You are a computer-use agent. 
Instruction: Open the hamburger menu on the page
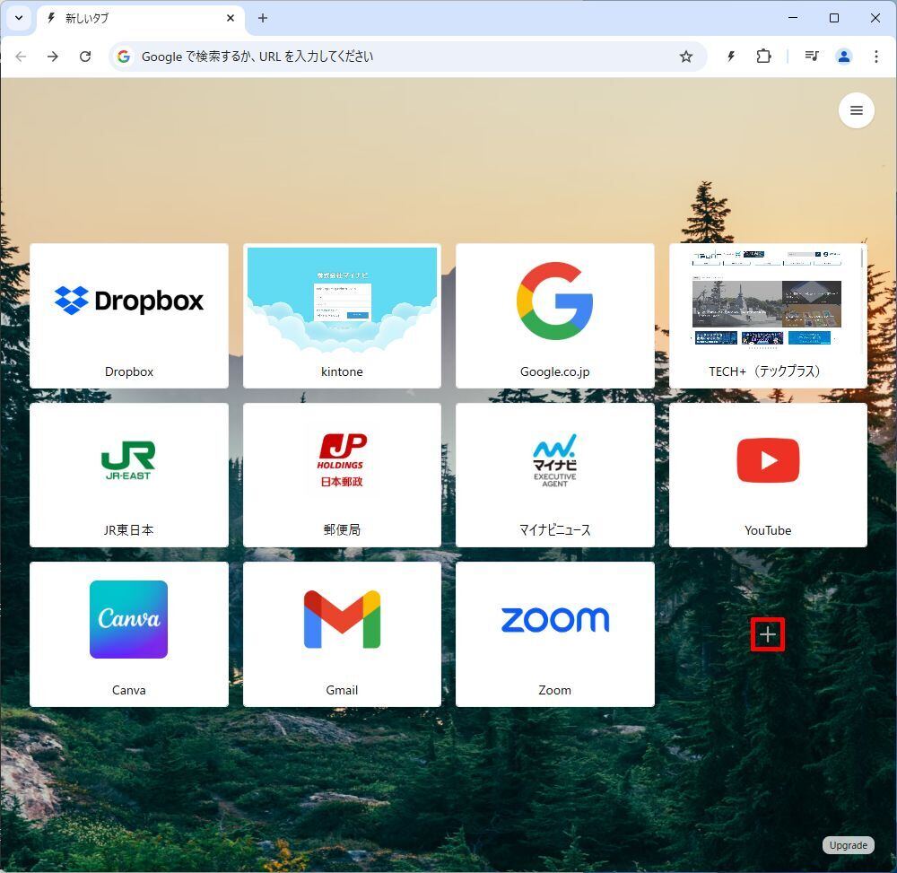click(856, 110)
